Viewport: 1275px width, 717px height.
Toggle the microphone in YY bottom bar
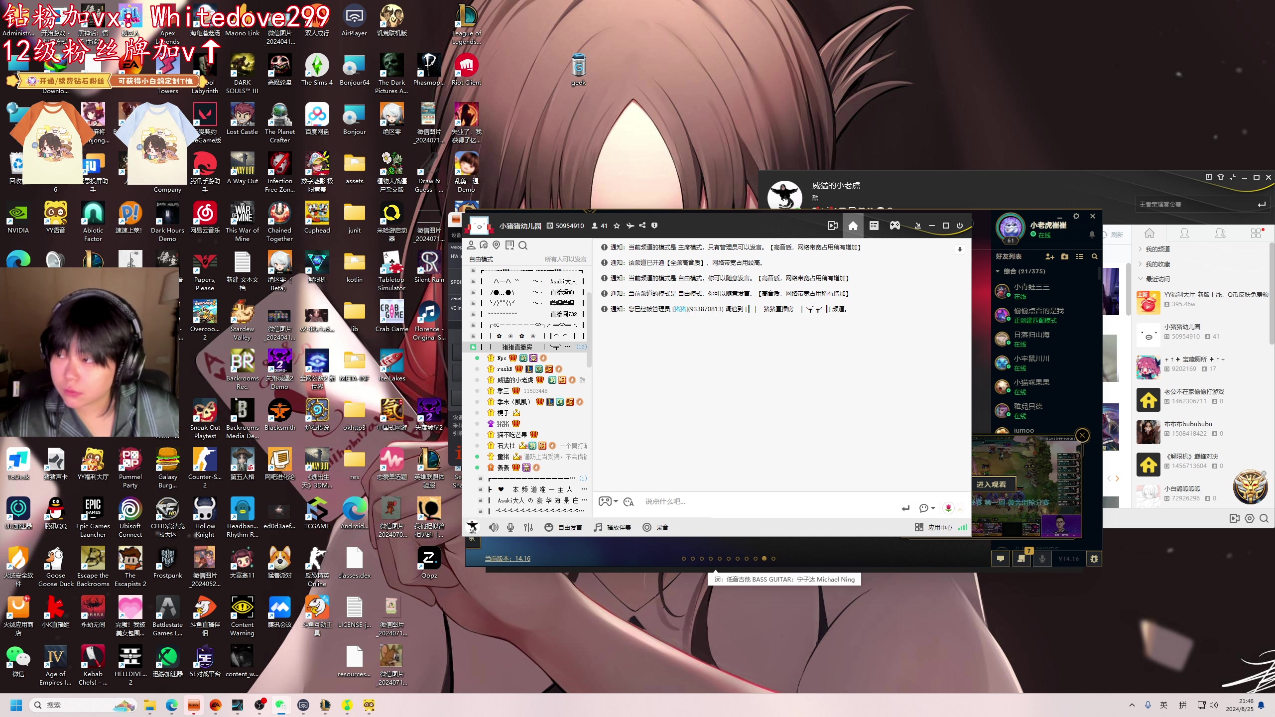coord(510,527)
